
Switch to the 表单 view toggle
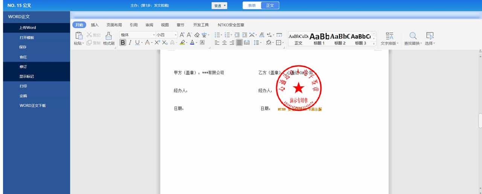click(x=252, y=6)
